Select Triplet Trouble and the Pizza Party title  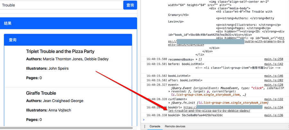point(60,51)
